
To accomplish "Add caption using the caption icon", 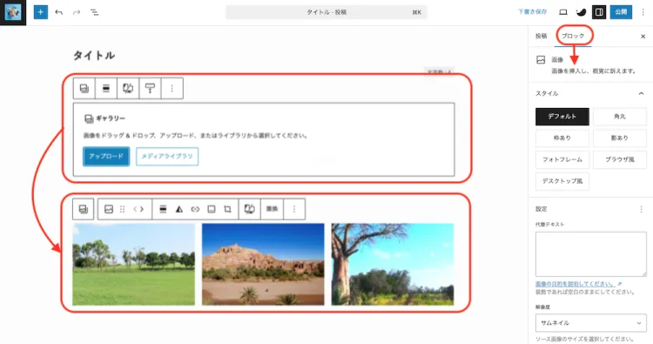I will [x=212, y=209].
